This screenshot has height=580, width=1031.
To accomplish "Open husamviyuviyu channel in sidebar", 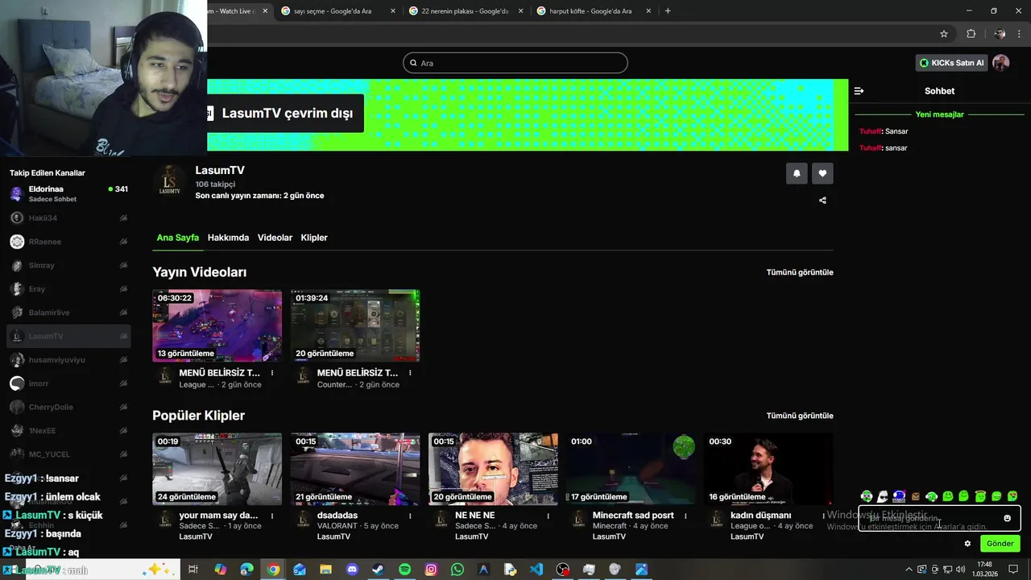I will pyautogui.click(x=68, y=360).
